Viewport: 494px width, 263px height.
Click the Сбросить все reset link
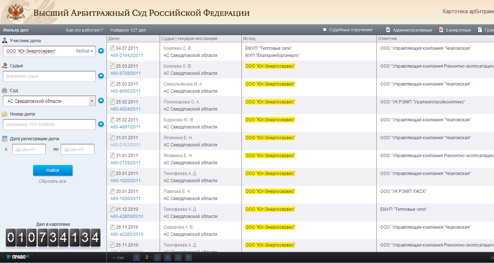point(52,181)
